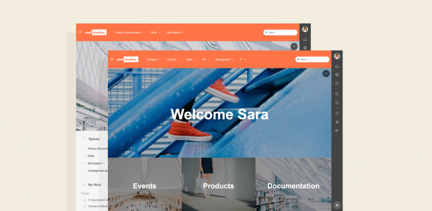The width and height of the screenshot is (432, 211).
Task: Open the Products tile
Action: (x=219, y=184)
